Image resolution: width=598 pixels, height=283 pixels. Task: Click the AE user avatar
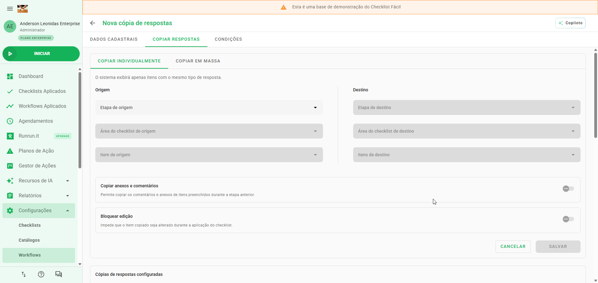point(10,26)
